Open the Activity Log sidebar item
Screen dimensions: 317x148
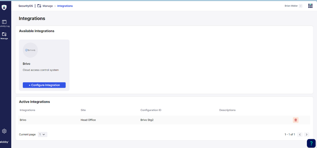pos(4,24)
